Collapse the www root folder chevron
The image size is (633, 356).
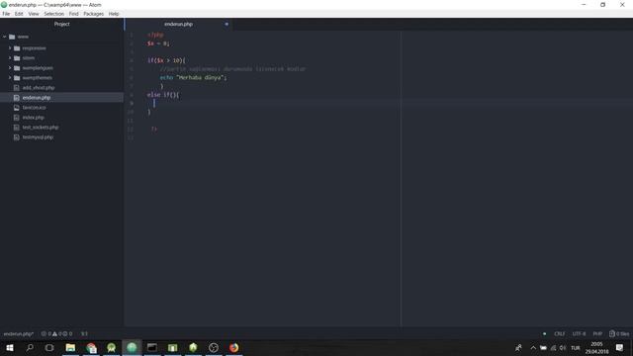pos(5,37)
